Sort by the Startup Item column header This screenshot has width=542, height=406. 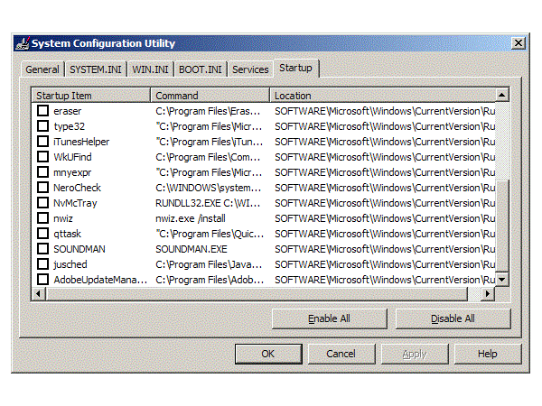91,96
